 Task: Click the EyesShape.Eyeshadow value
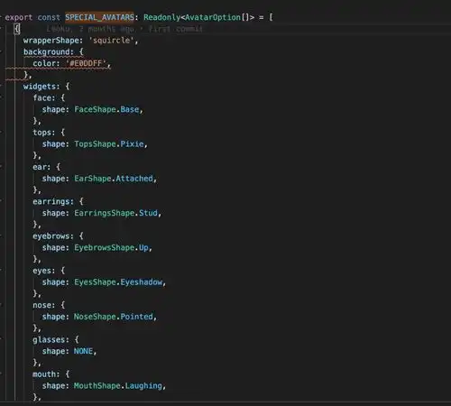tap(118, 282)
